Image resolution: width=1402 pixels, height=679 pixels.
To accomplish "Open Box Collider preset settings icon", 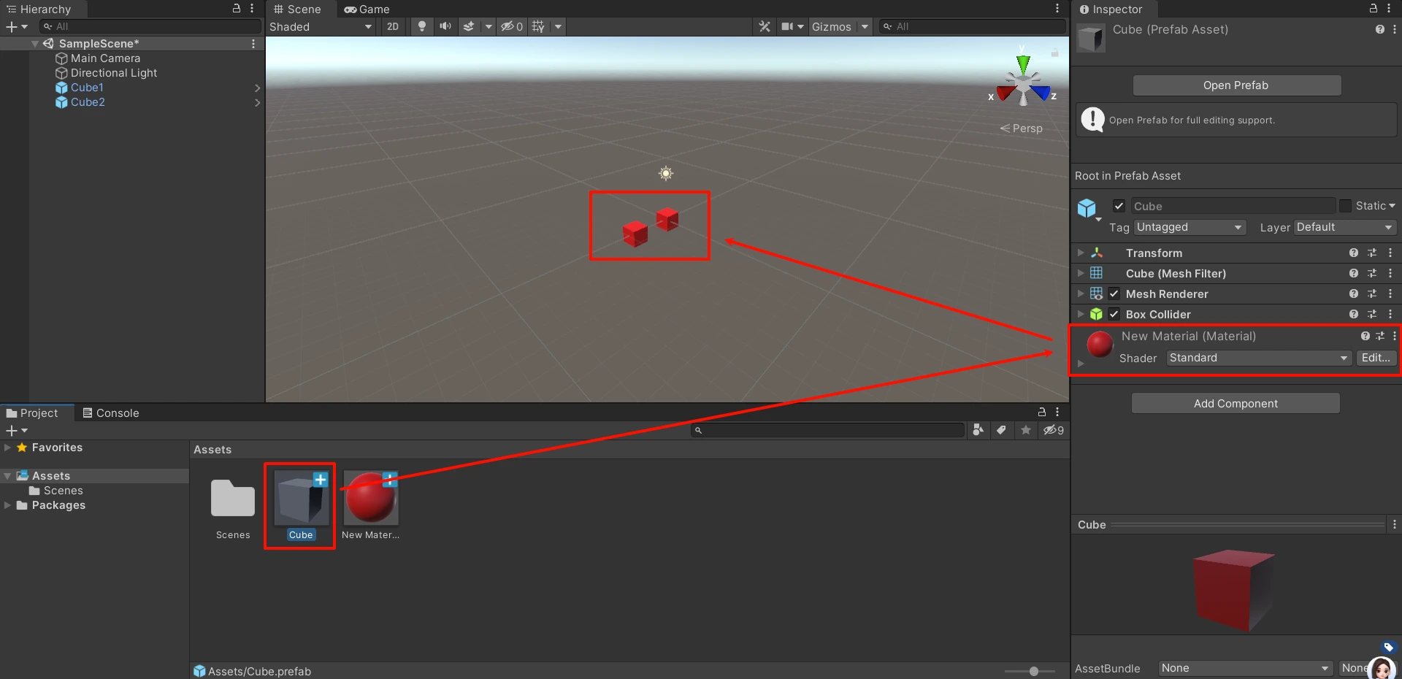I will [1372, 314].
